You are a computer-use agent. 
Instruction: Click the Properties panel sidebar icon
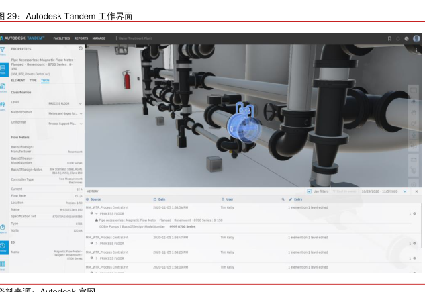click(x=4, y=69)
